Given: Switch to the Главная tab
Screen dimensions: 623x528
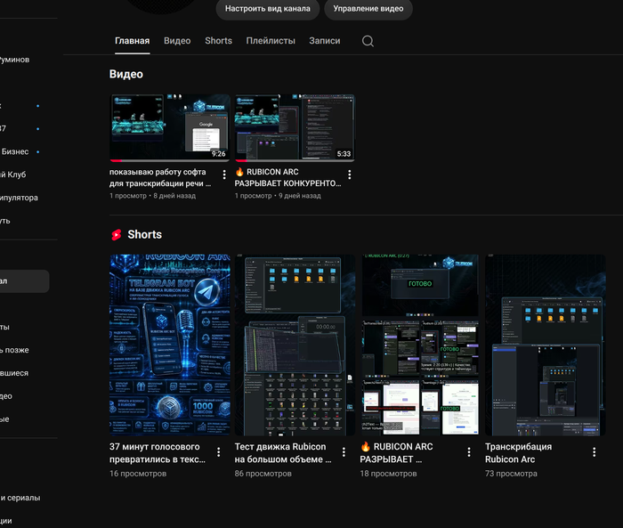Looking at the screenshot, I should coord(133,41).
